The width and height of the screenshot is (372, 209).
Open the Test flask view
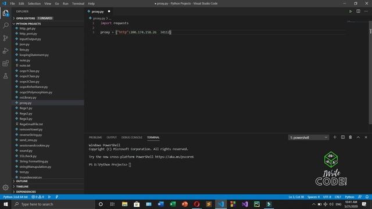[5, 76]
